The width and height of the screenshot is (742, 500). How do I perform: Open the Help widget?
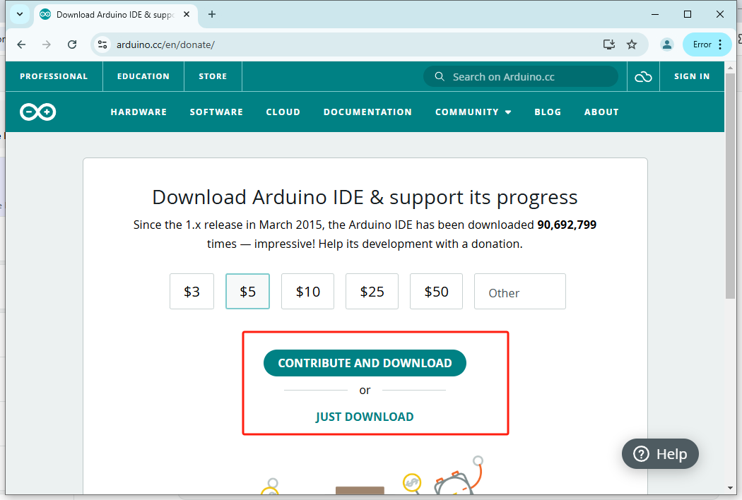pos(660,453)
